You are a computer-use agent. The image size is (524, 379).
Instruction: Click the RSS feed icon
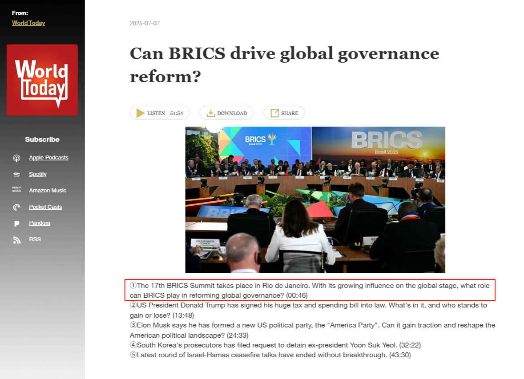17,240
